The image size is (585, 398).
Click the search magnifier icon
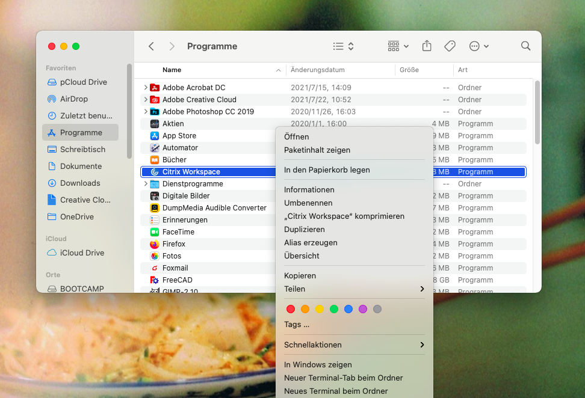525,46
